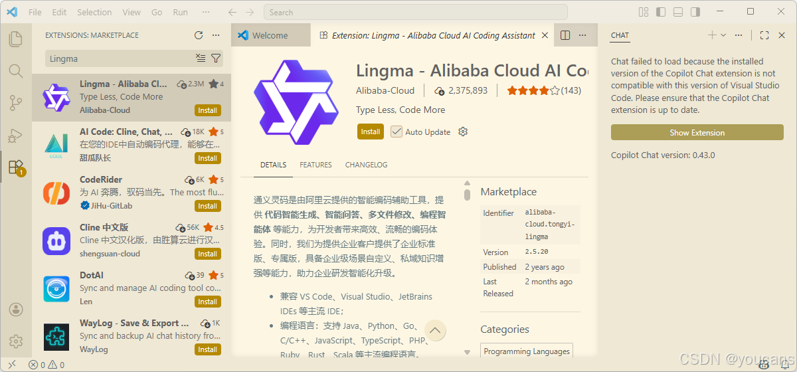Install the DotAI extension
The height and width of the screenshot is (372, 797).
click(x=207, y=302)
